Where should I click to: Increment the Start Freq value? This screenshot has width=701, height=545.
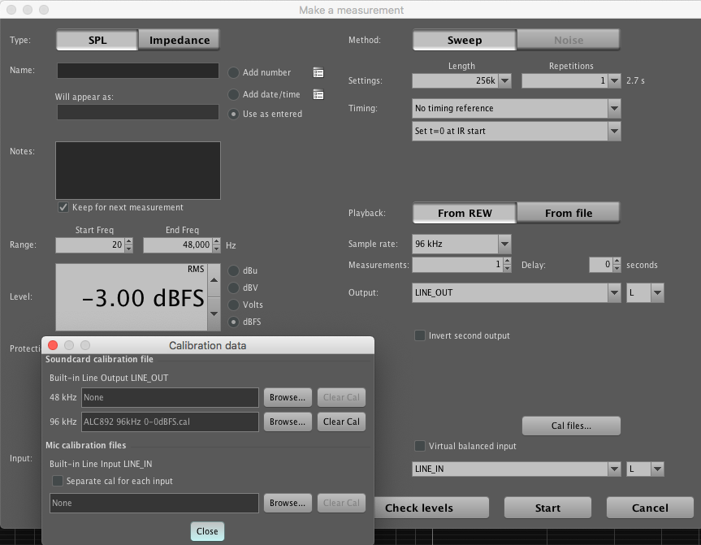(129, 241)
